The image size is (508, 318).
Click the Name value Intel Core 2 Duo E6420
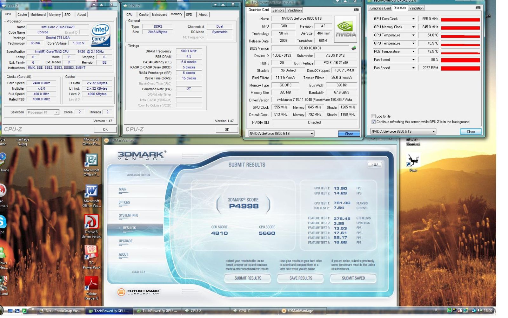(58, 27)
